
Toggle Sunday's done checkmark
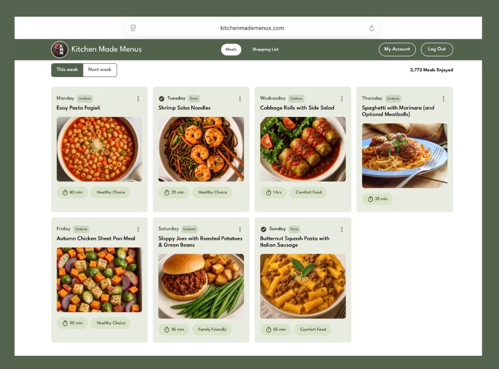click(263, 229)
